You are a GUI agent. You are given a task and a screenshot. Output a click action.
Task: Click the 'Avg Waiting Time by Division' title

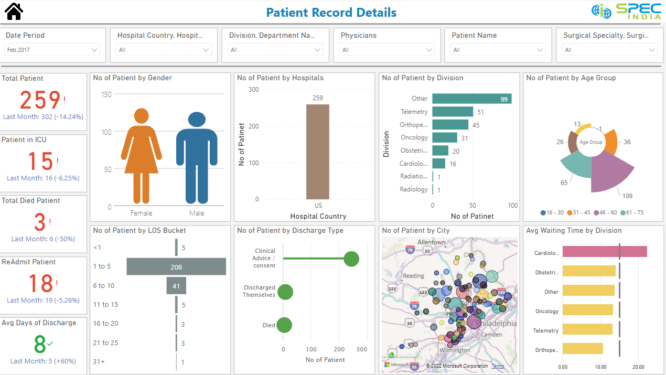(x=574, y=231)
